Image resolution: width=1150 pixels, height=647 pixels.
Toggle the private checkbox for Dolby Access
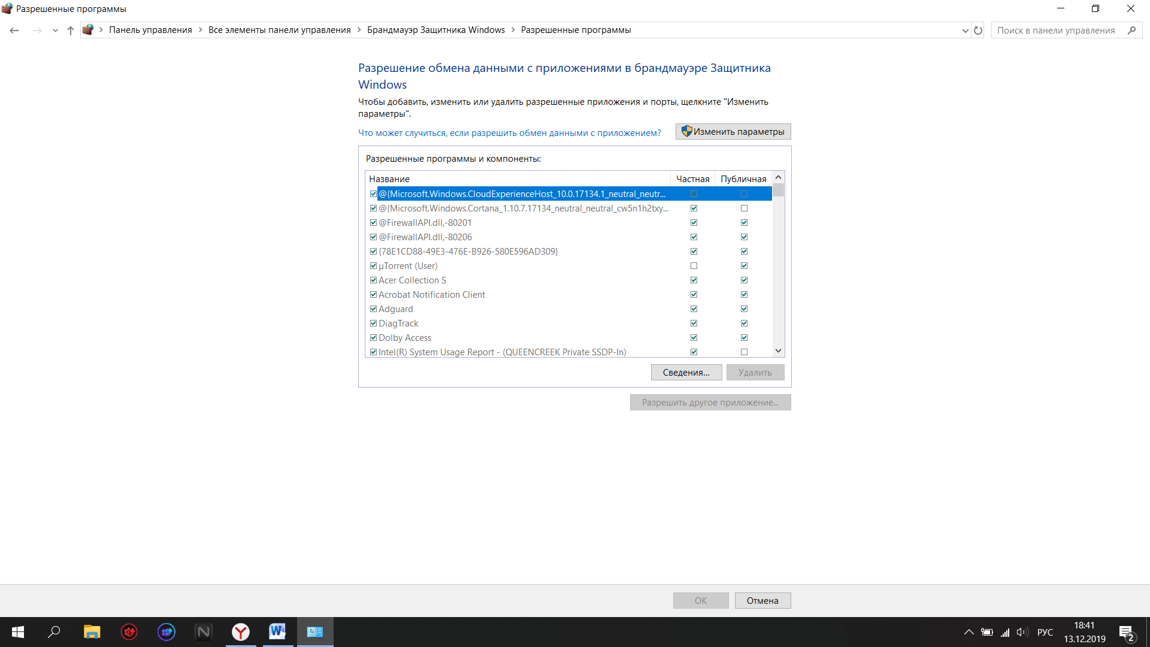pos(694,338)
